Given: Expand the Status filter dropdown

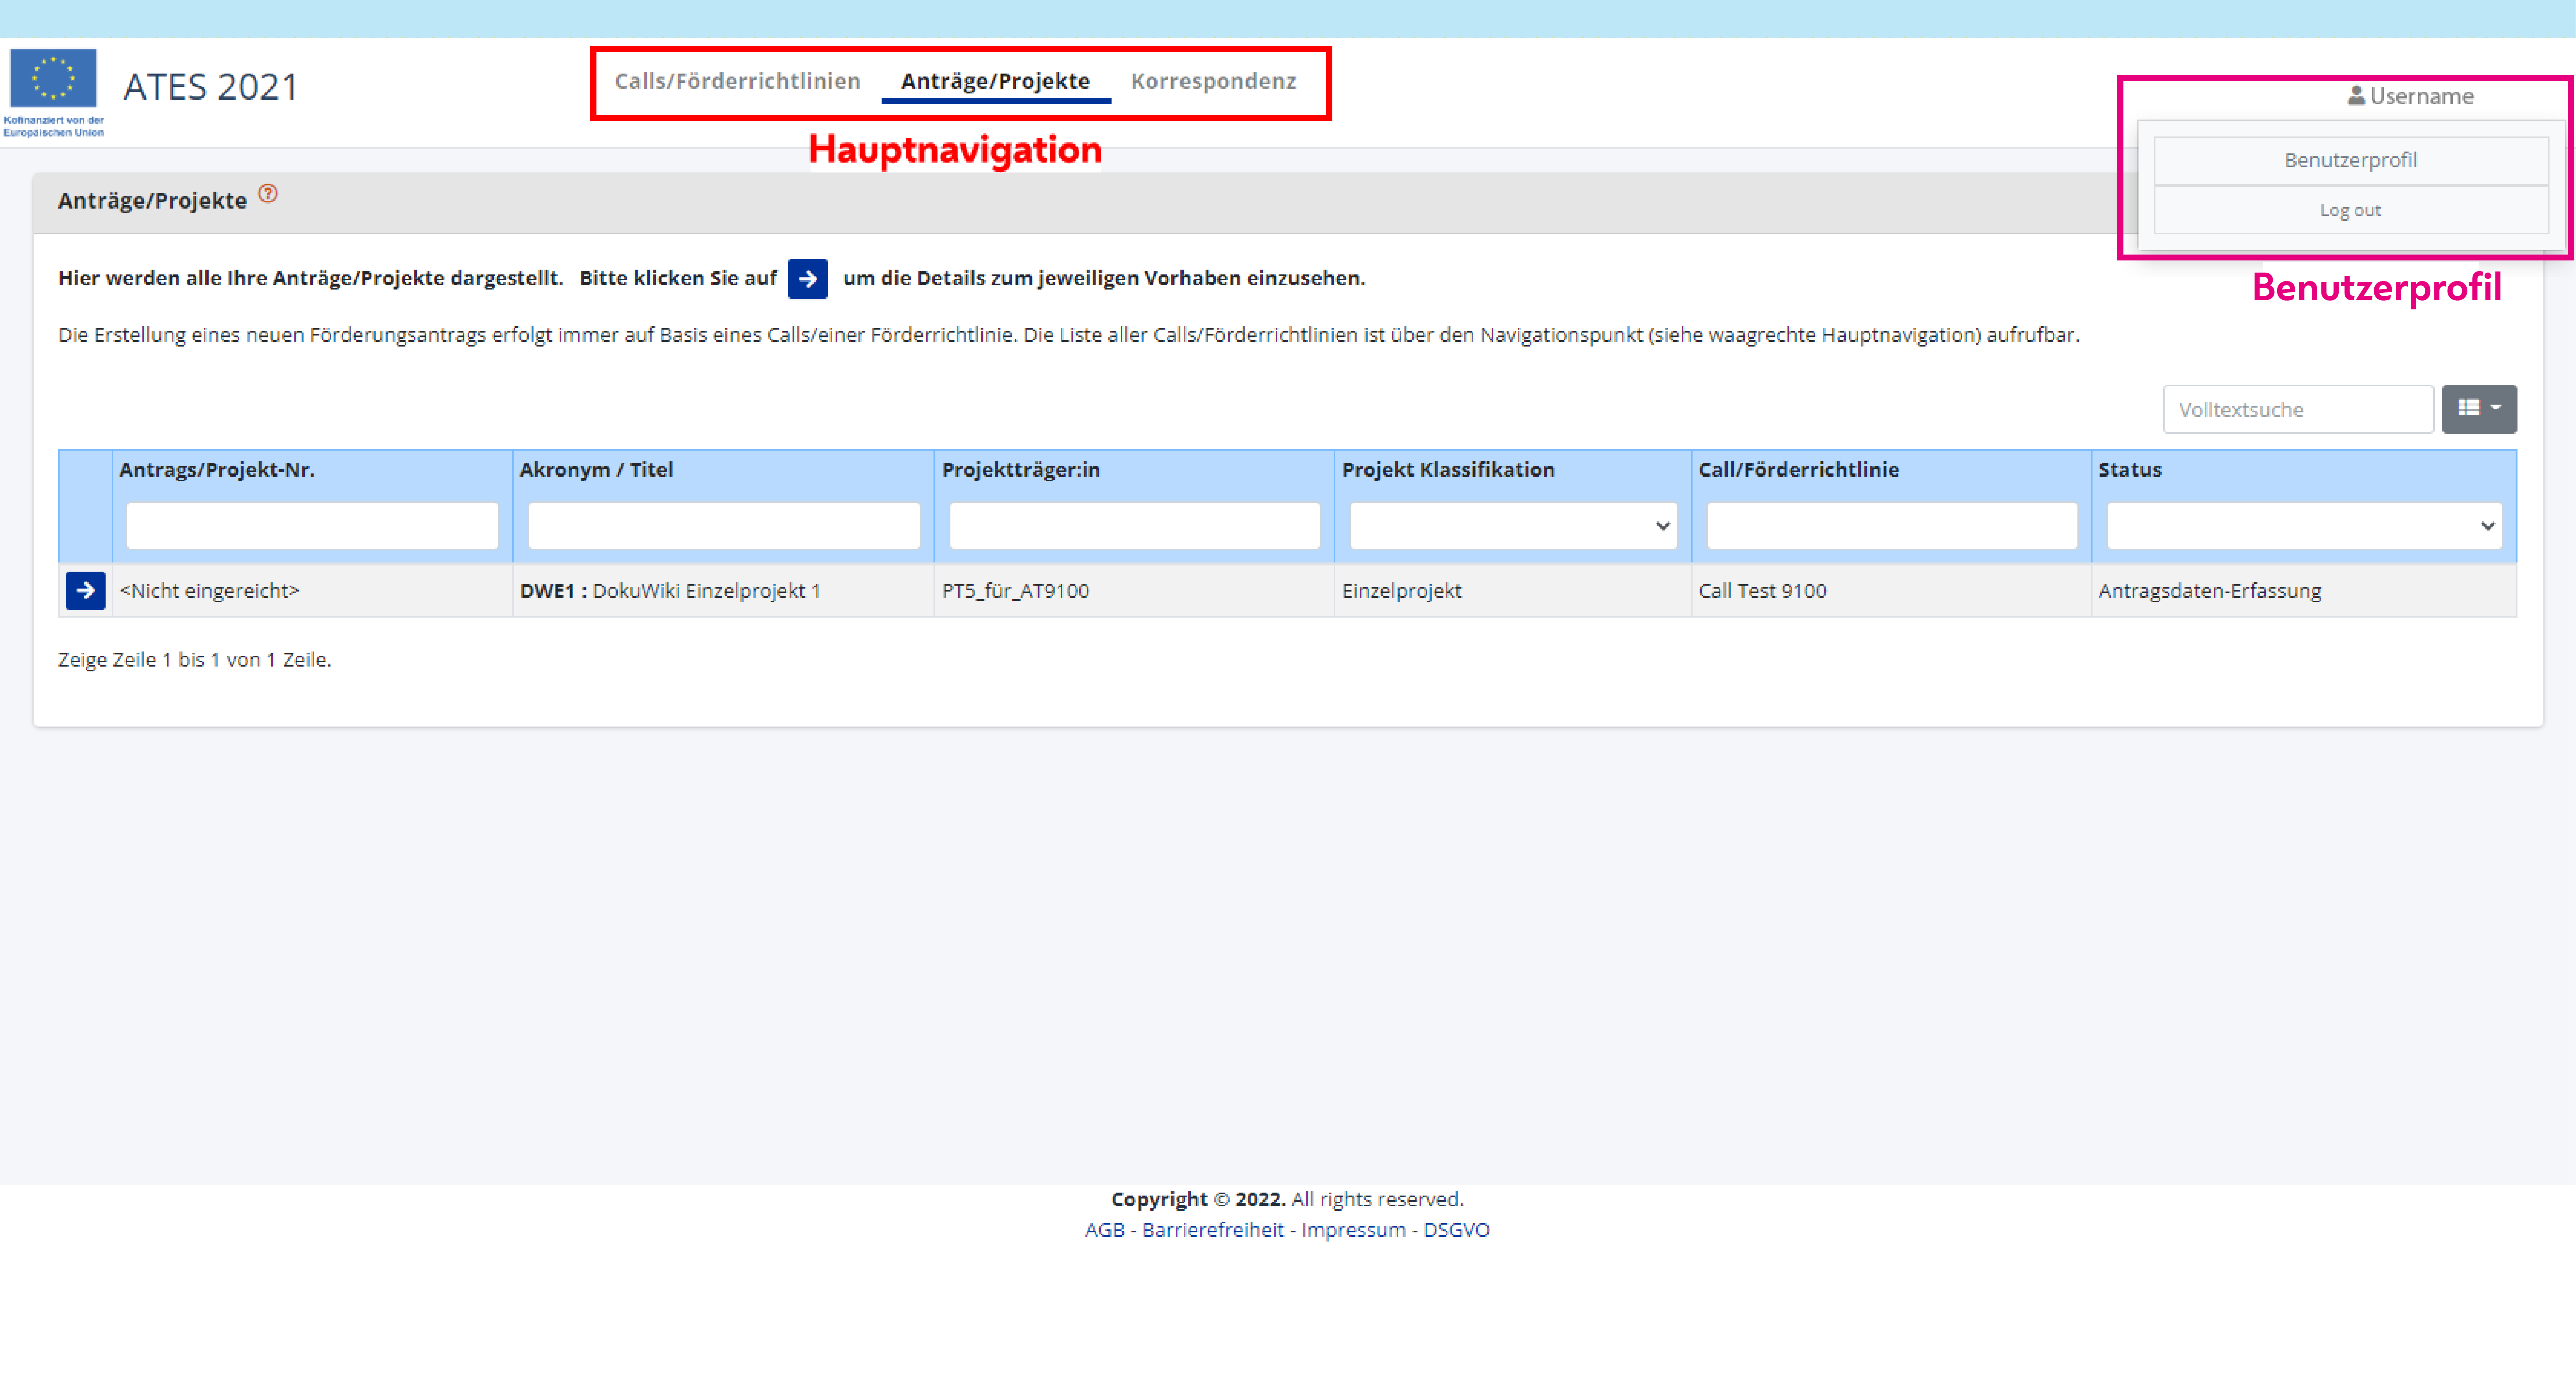Looking at the screenshot, I should (2304, 526).
